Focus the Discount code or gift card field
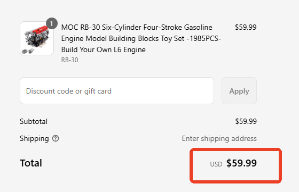Screen dimensions: 299x192 pos(117,91)
